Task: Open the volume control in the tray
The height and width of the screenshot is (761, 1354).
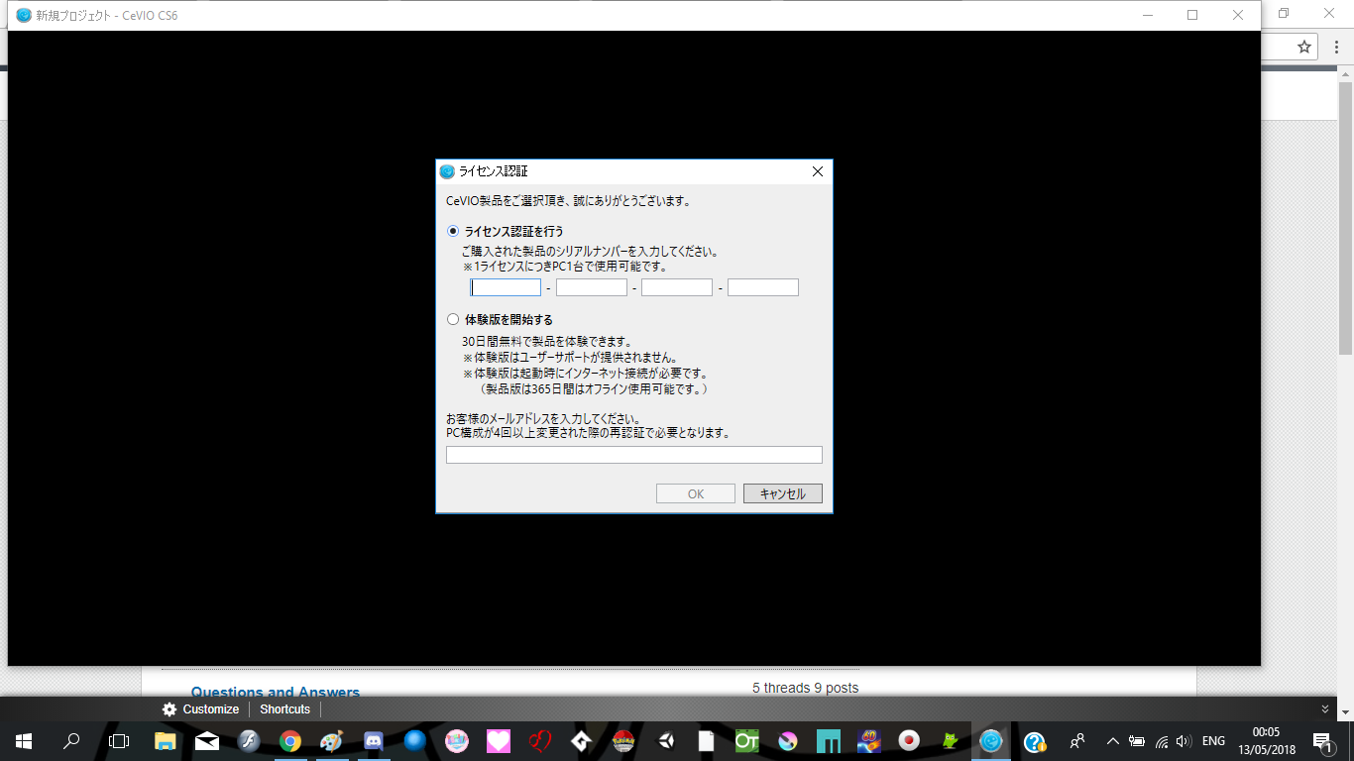Action: click(x=1183, y=741)
